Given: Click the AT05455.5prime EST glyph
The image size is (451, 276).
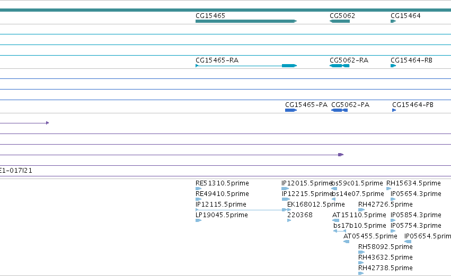Looking at the screenshot, I should pos(346,242).
